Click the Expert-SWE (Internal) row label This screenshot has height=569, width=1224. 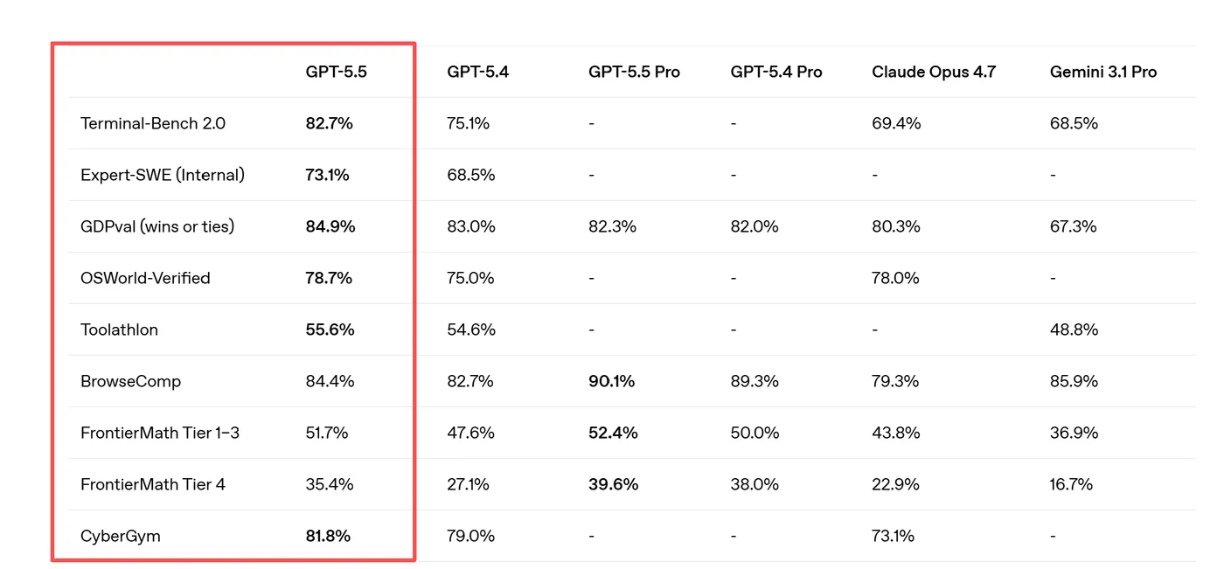point(163,175)
